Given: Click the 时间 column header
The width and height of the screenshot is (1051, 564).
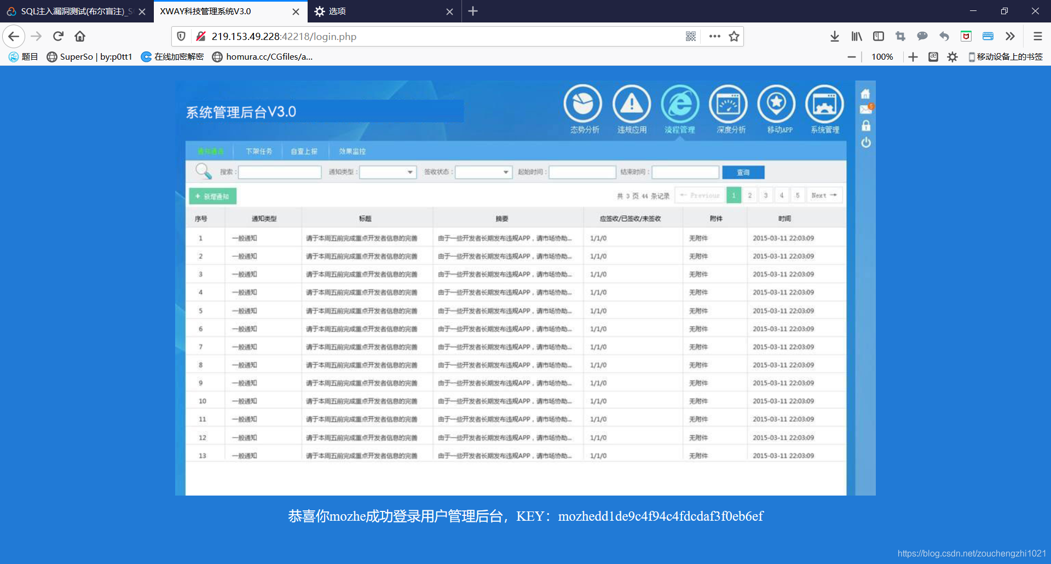Looking at the screenshot, I should point(784,218).
